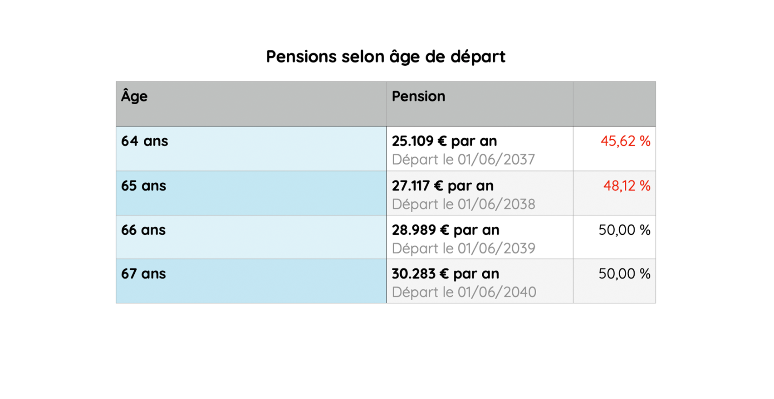Screen dimensions: 774x399
Task: Select the Âge column header
Action: (251, 104)
